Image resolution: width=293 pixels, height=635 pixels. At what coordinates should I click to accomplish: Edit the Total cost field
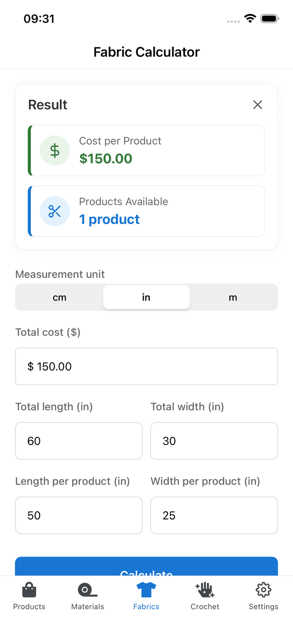pyautogui.click(x=146, y=366)
